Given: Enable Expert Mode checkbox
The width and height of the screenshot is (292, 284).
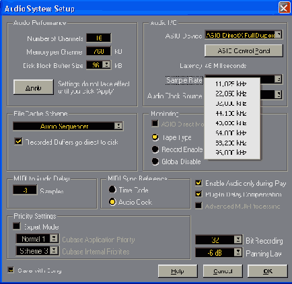Looking at the screenshot, I should click(x=17, y=226).
